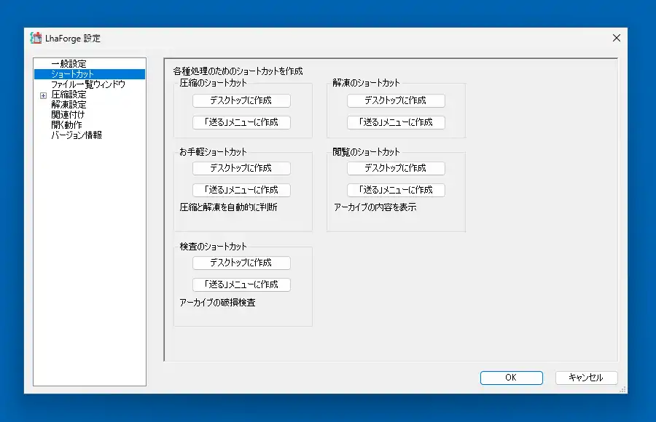The width and height of the screenshot is (656, 422).
Task: Close the LhaForge 設定 dialog
Action: tap(616, 38)
